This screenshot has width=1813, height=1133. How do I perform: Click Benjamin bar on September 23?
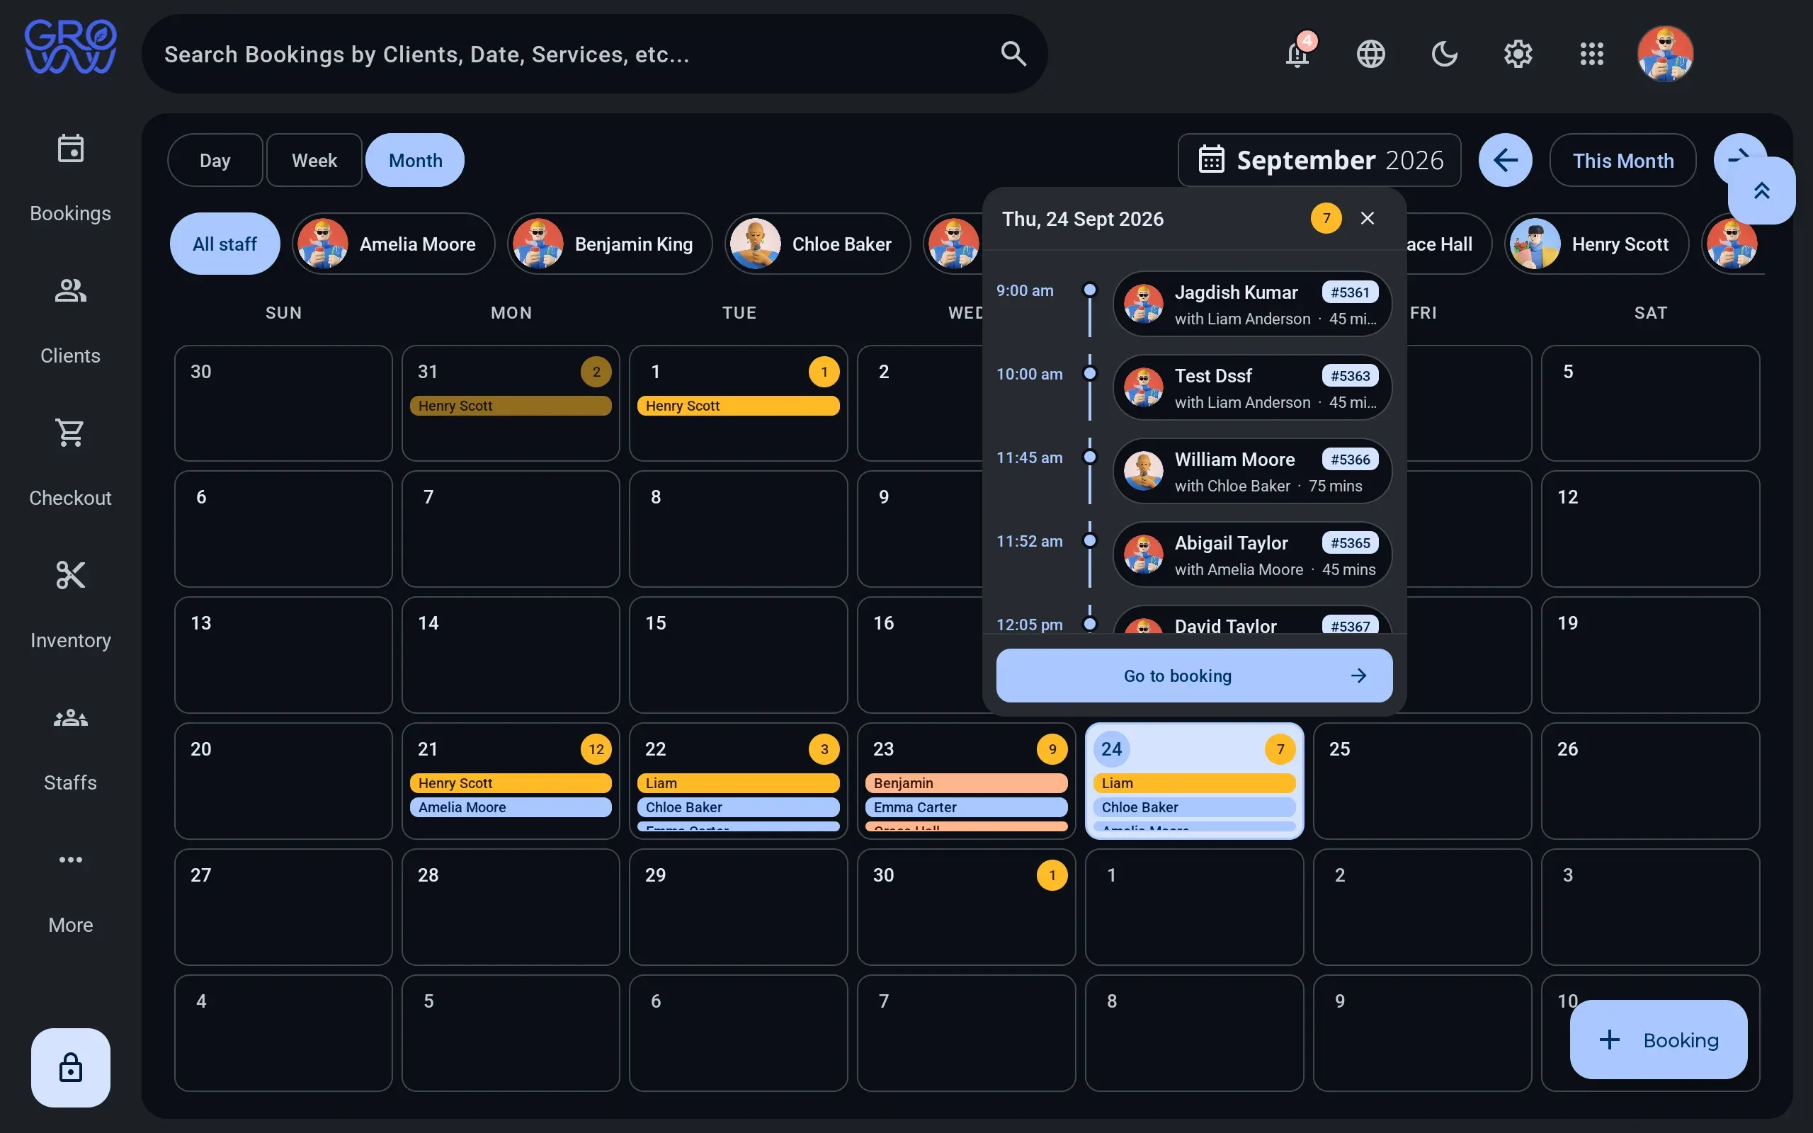point(966,783)
